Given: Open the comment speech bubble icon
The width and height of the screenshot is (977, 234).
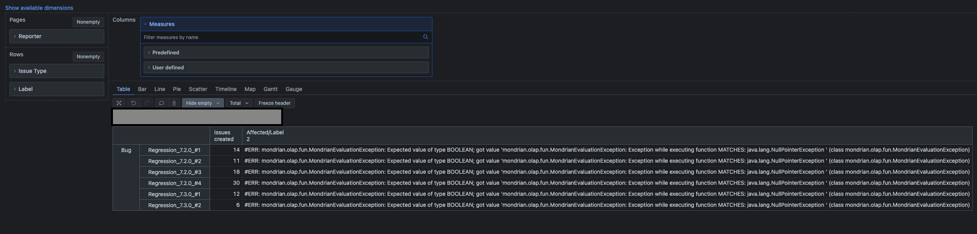Looking at the screenshot, I should tap(162, 103).
